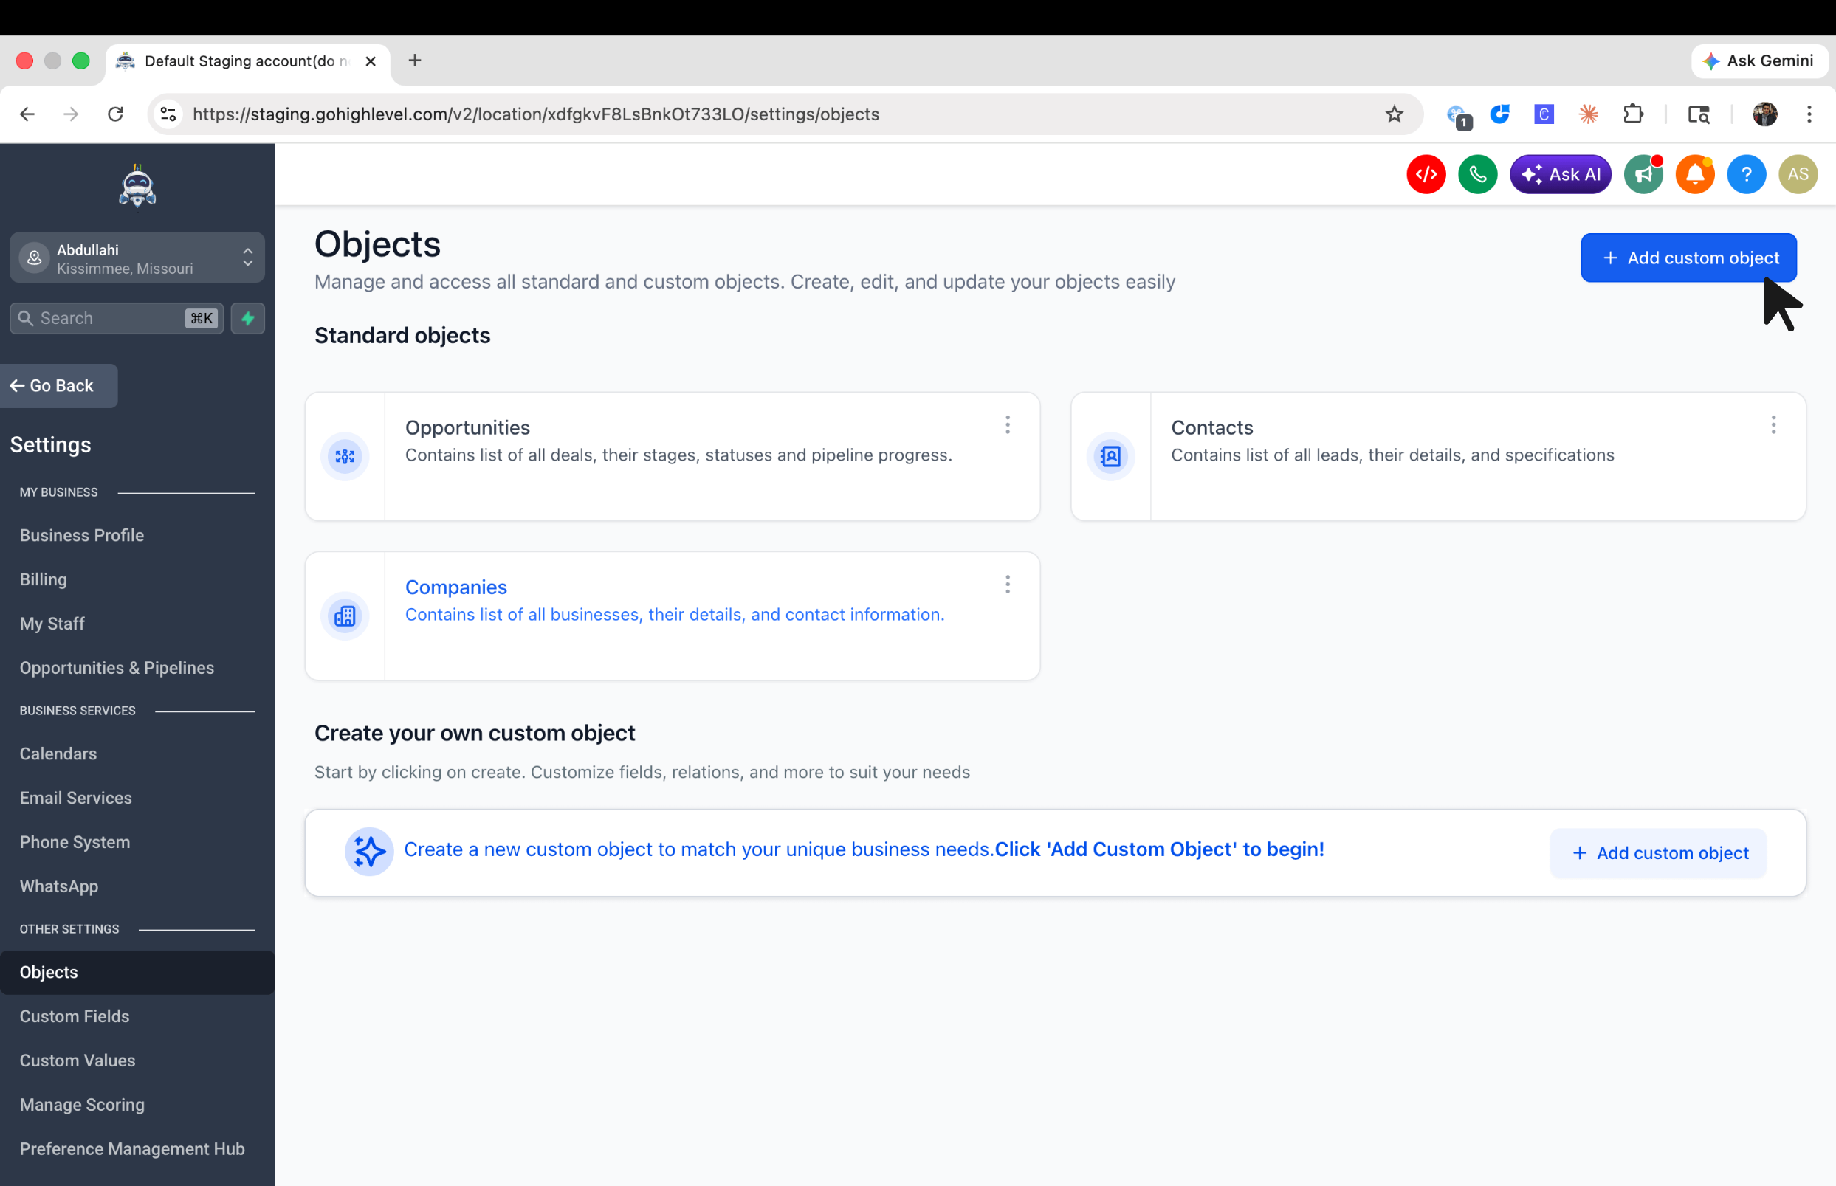The image size is (1836, 1186).
Task: Click the blue help question mark icon
Action: point(1746,175)
